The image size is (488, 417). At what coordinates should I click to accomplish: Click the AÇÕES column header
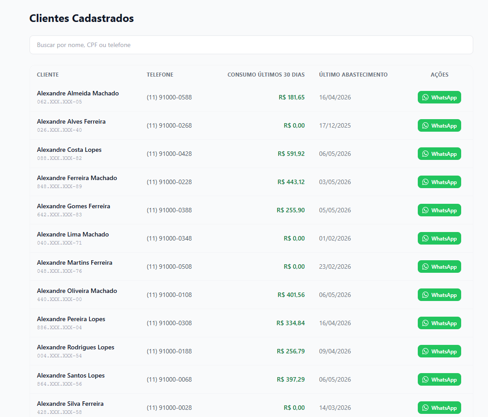click(439, 74)
